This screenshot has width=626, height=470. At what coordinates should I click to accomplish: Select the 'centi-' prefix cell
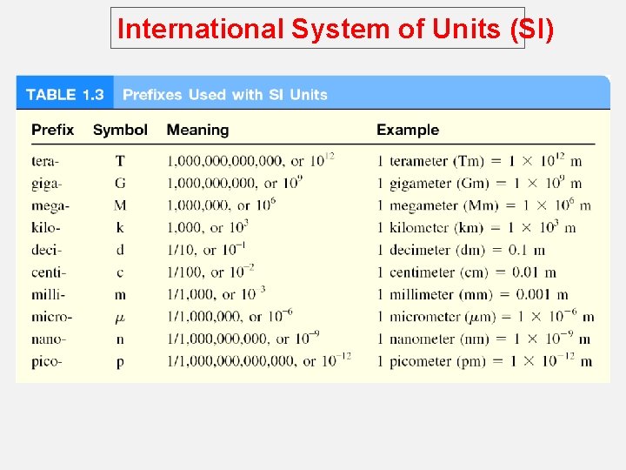(49, 272)
